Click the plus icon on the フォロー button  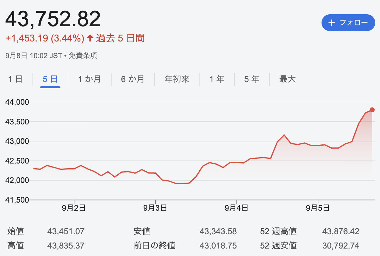(332, 23)
